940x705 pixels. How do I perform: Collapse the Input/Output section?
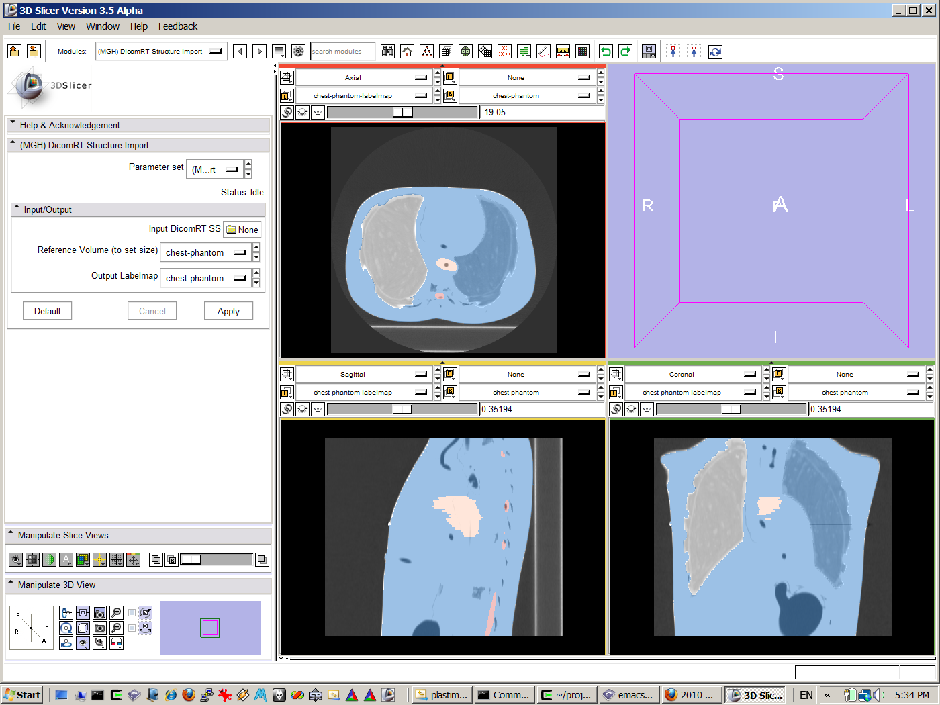point(17,209)
